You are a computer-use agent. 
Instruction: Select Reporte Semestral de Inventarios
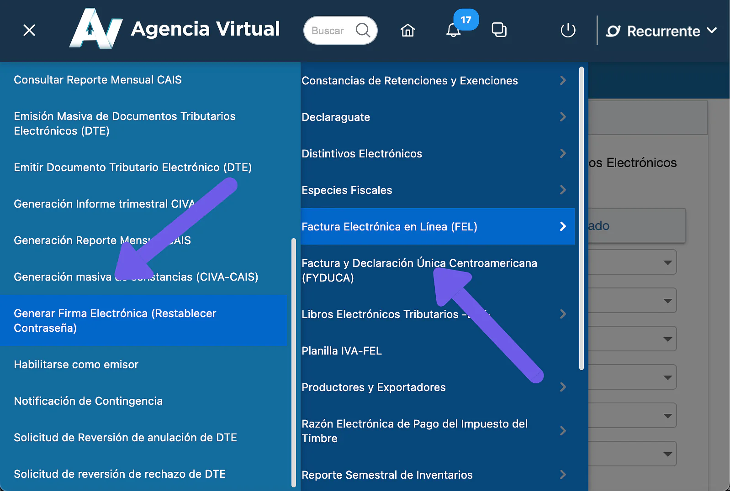[x=387, y=475]
